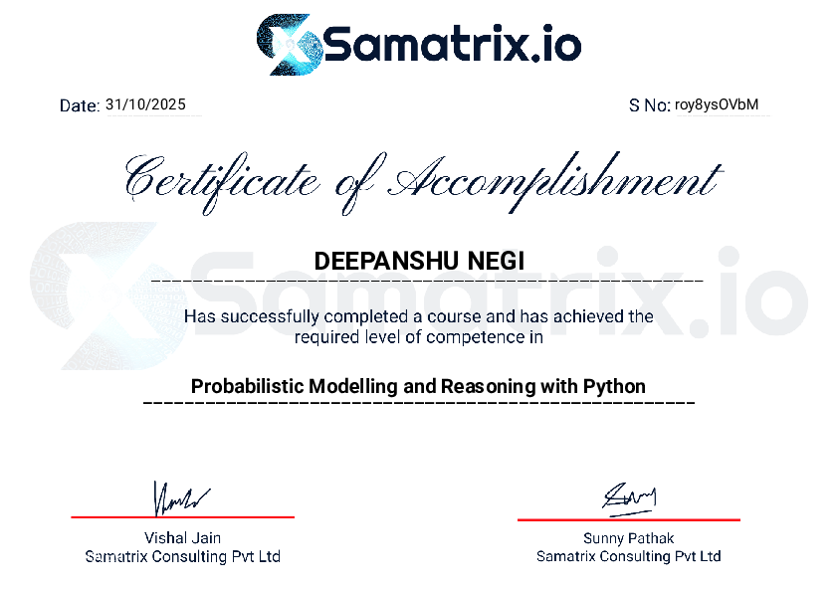Click the 'required level of competence in' text
The height and width of the screenshot is (592, 838).
[x=419, y=336]
